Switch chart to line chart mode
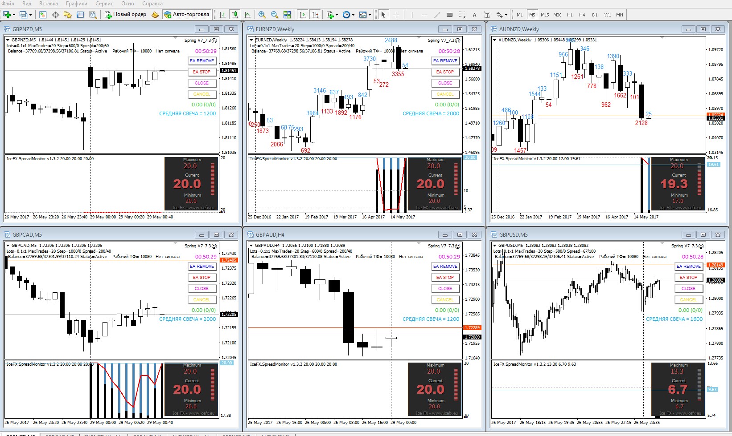The image size is (732, 436). tap(247, 15)
